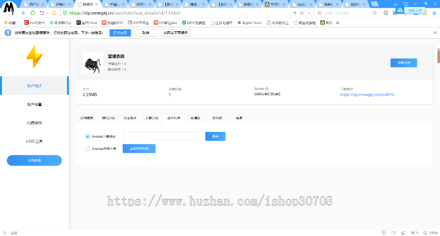Open the browser hamburger menu icon
440x236 pixels.
tap(396, 4)
